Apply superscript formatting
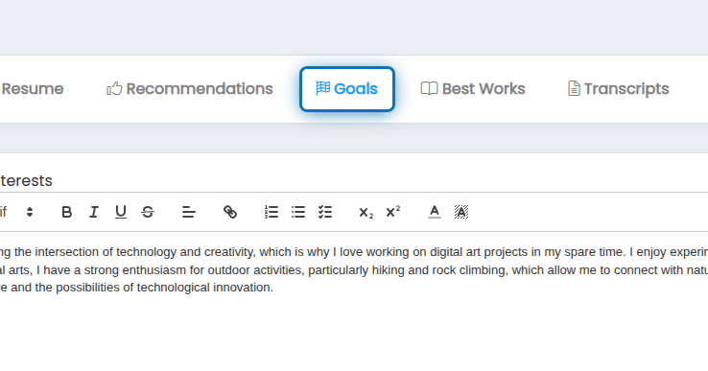 click(x=392, y=212)
